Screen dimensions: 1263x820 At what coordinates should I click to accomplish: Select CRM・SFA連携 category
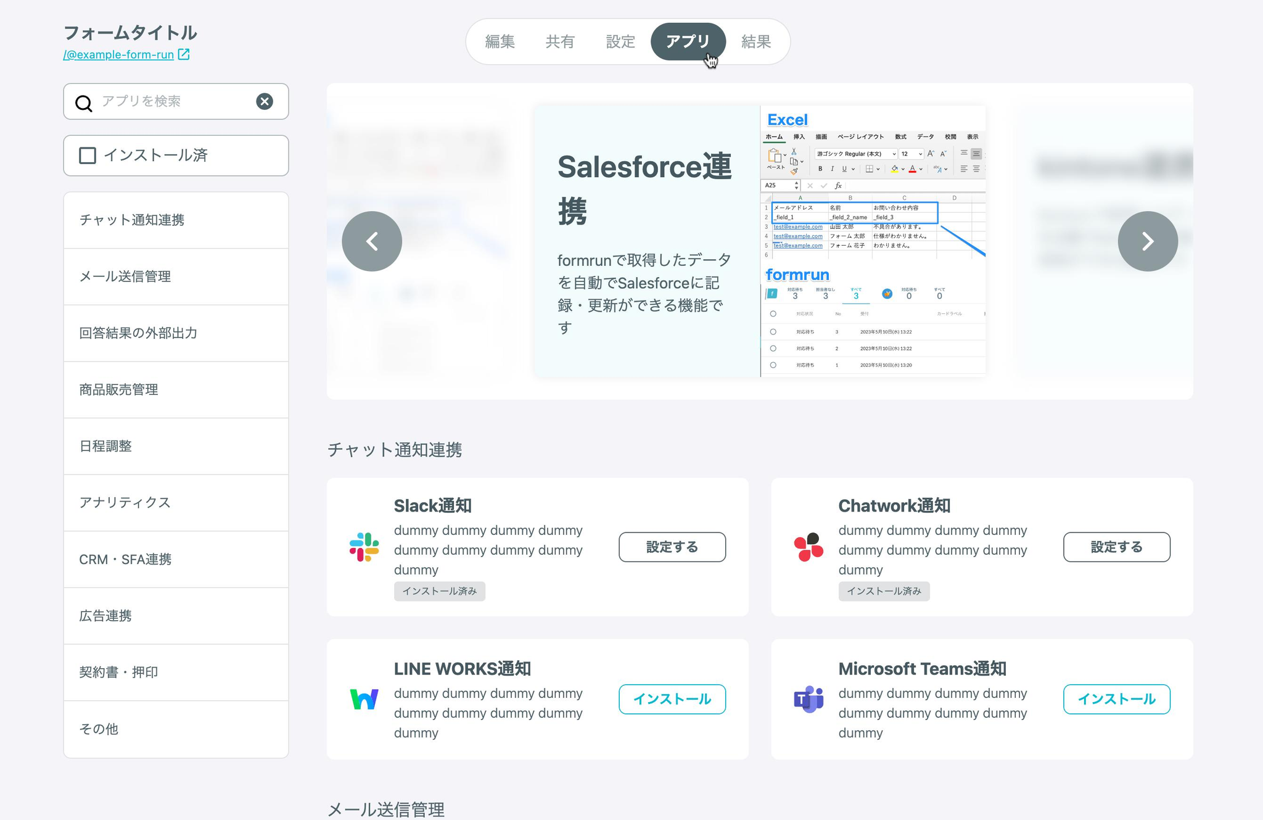(x=176, y=559)
